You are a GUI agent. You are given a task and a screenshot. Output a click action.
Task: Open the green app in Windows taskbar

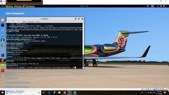75,92
